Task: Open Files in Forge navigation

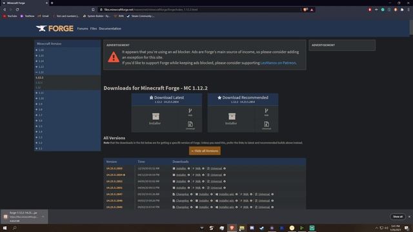Action: tap(94, 28)
